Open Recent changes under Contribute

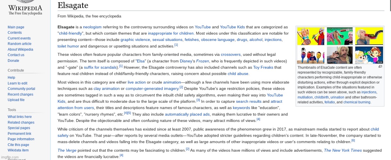20,94
